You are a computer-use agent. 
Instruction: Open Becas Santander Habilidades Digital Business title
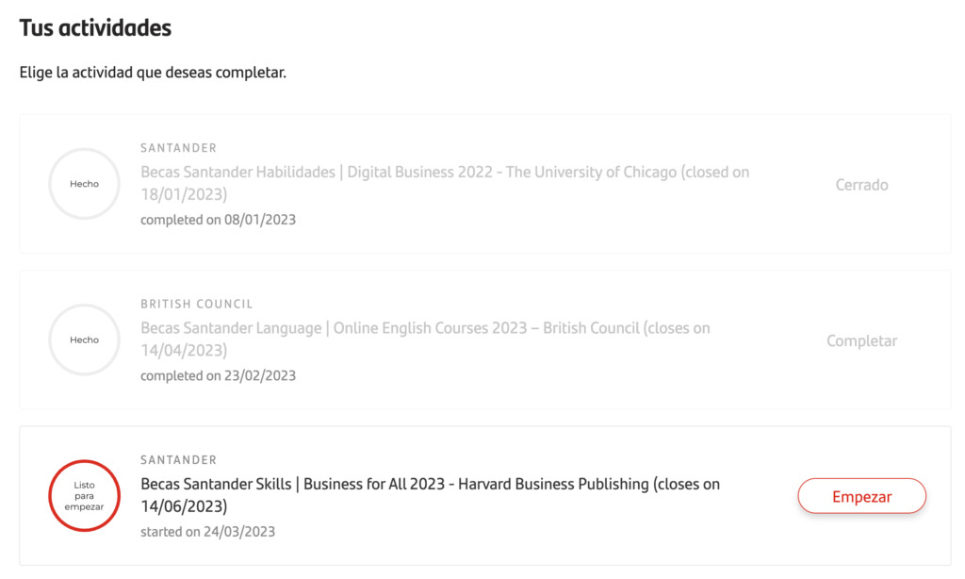[445, 183]
